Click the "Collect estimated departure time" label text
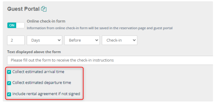The width and height of the screenshot is (215, 103). coord(42,83)
